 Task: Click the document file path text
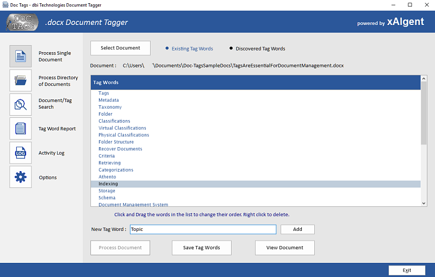tap(233, 66)
